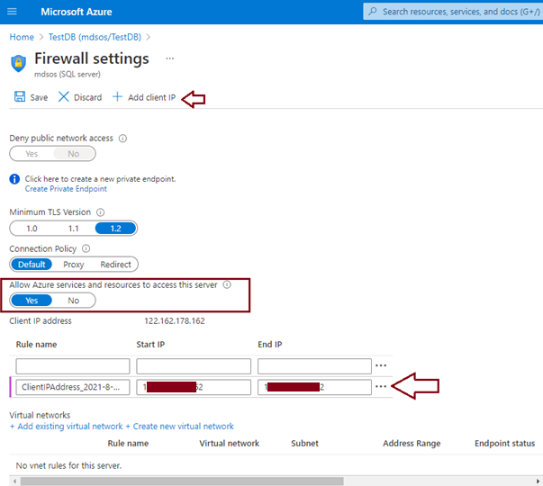Click the horizontal scrollbar thumb

click(x=182, y=481)
